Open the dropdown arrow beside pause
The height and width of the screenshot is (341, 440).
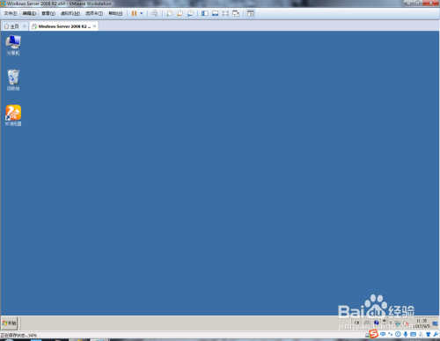pyautogui.click(x=142, y=13)
